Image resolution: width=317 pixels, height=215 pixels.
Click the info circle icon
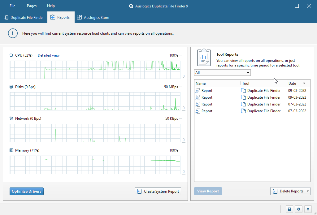coord(13,33)
